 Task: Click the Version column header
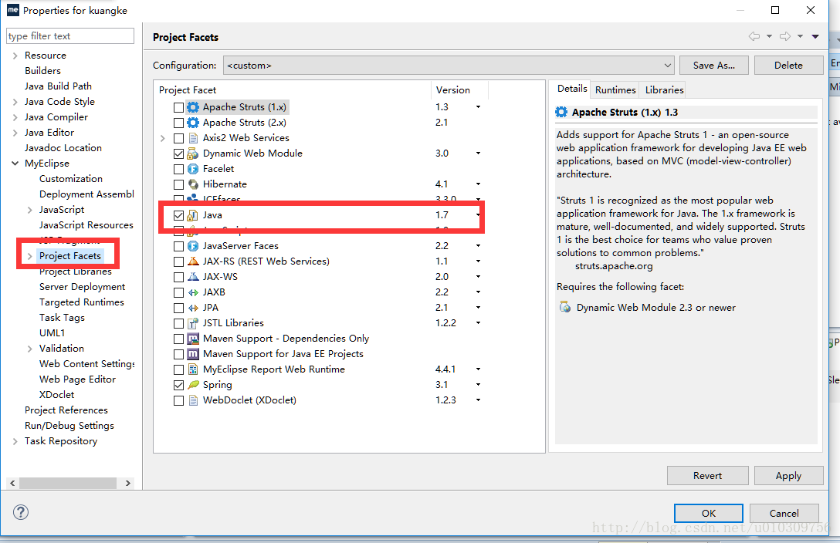459,90
